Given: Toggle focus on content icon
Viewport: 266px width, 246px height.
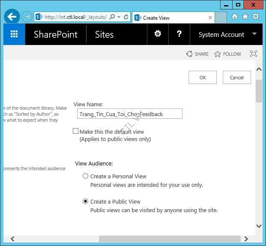Looking at the screenshot, I should point(253,54).
